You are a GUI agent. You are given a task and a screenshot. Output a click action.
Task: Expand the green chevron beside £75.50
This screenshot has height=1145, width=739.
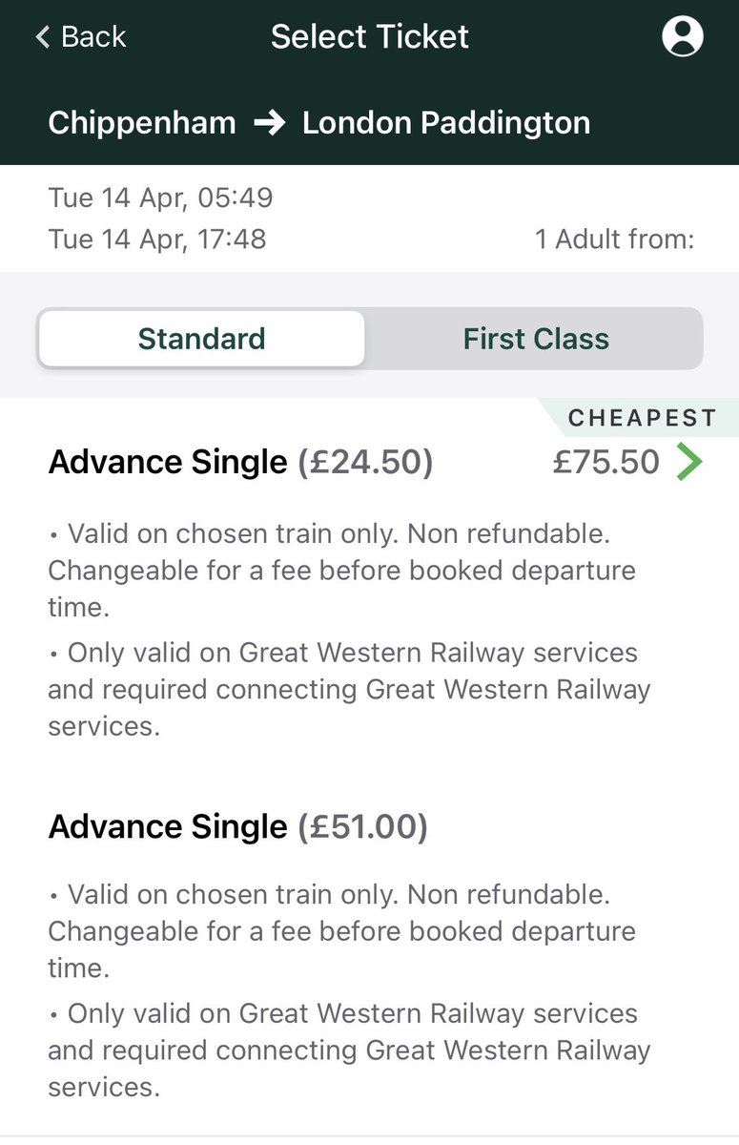pos(689,463)
